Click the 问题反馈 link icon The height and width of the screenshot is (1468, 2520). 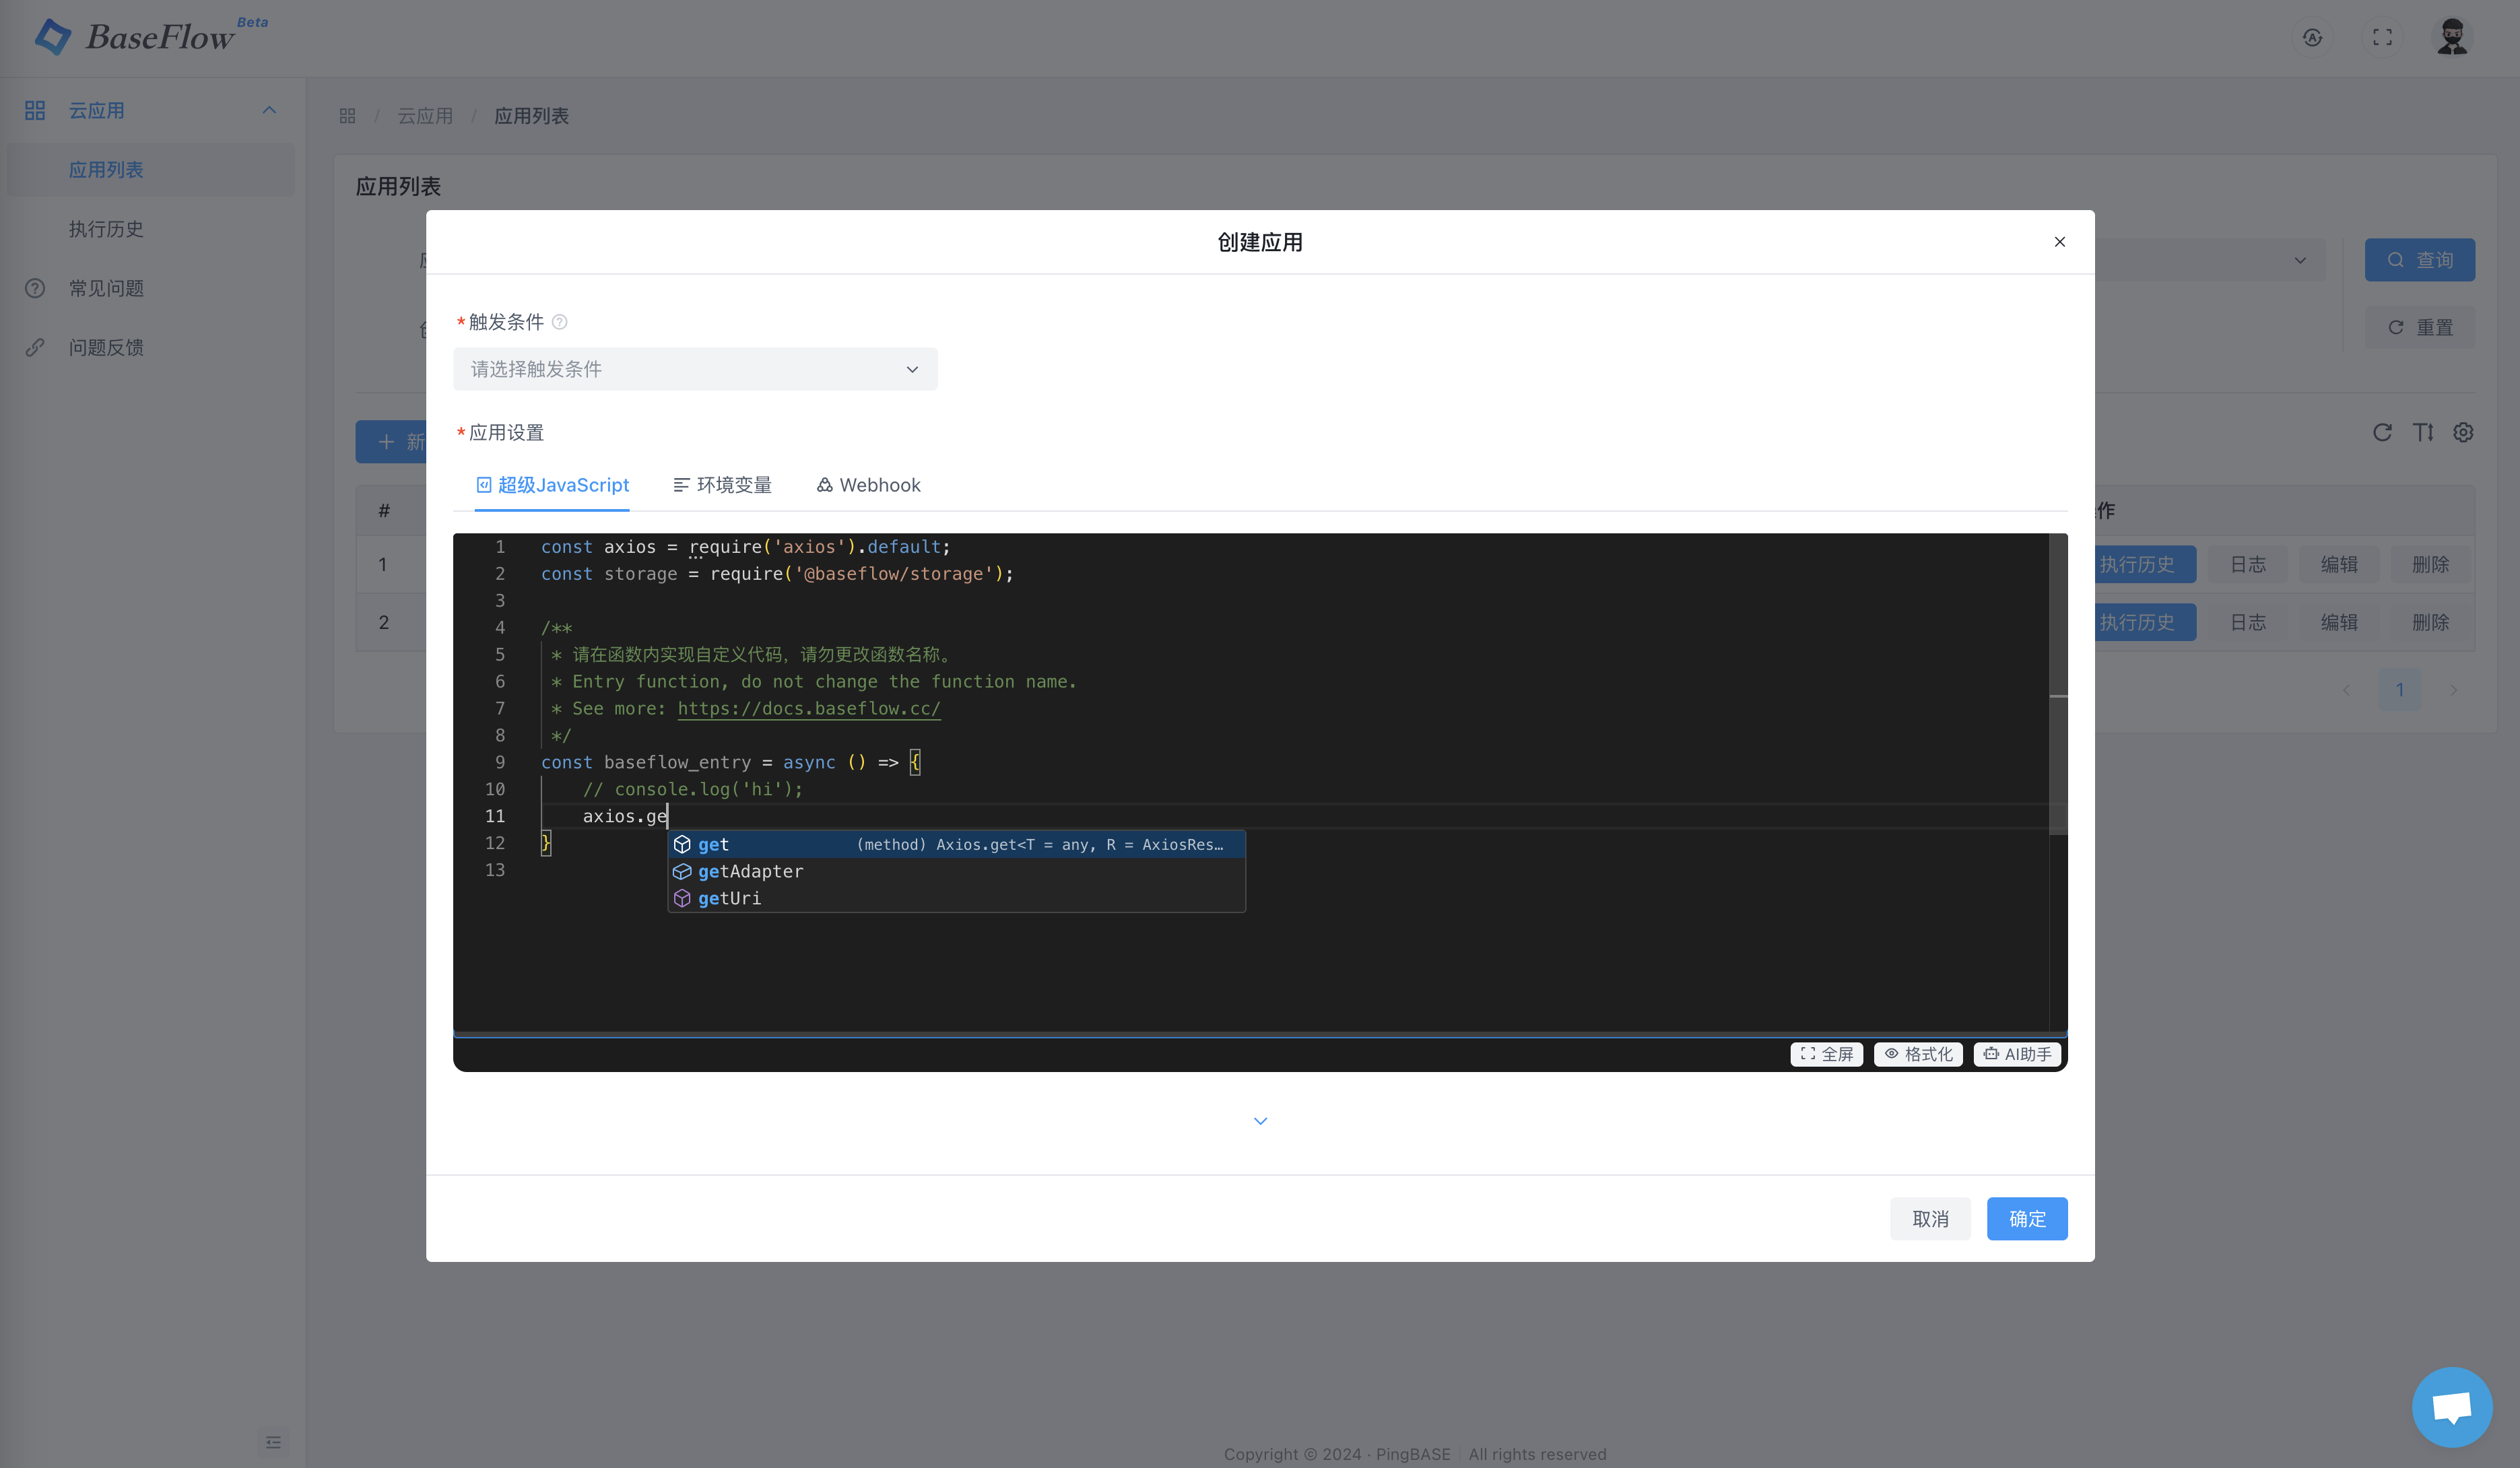coord(35,347)
